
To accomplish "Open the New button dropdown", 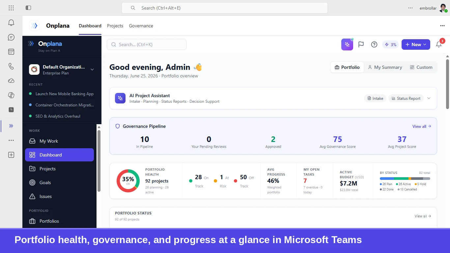I will [x=416, y=44].
